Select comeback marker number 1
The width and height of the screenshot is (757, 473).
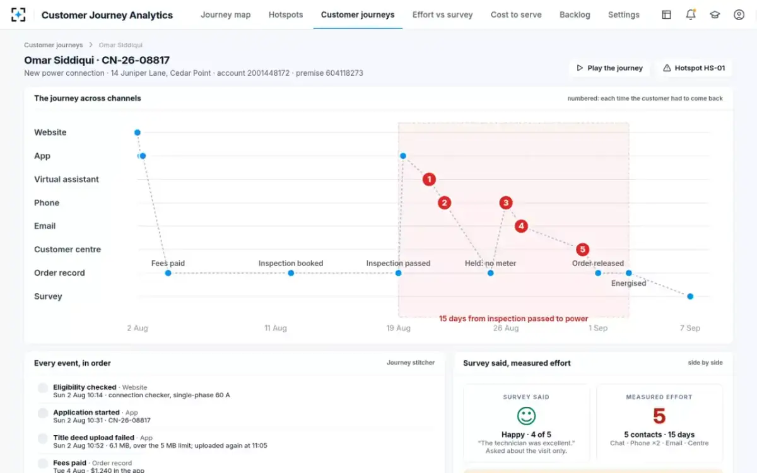[x=429, y=180]
